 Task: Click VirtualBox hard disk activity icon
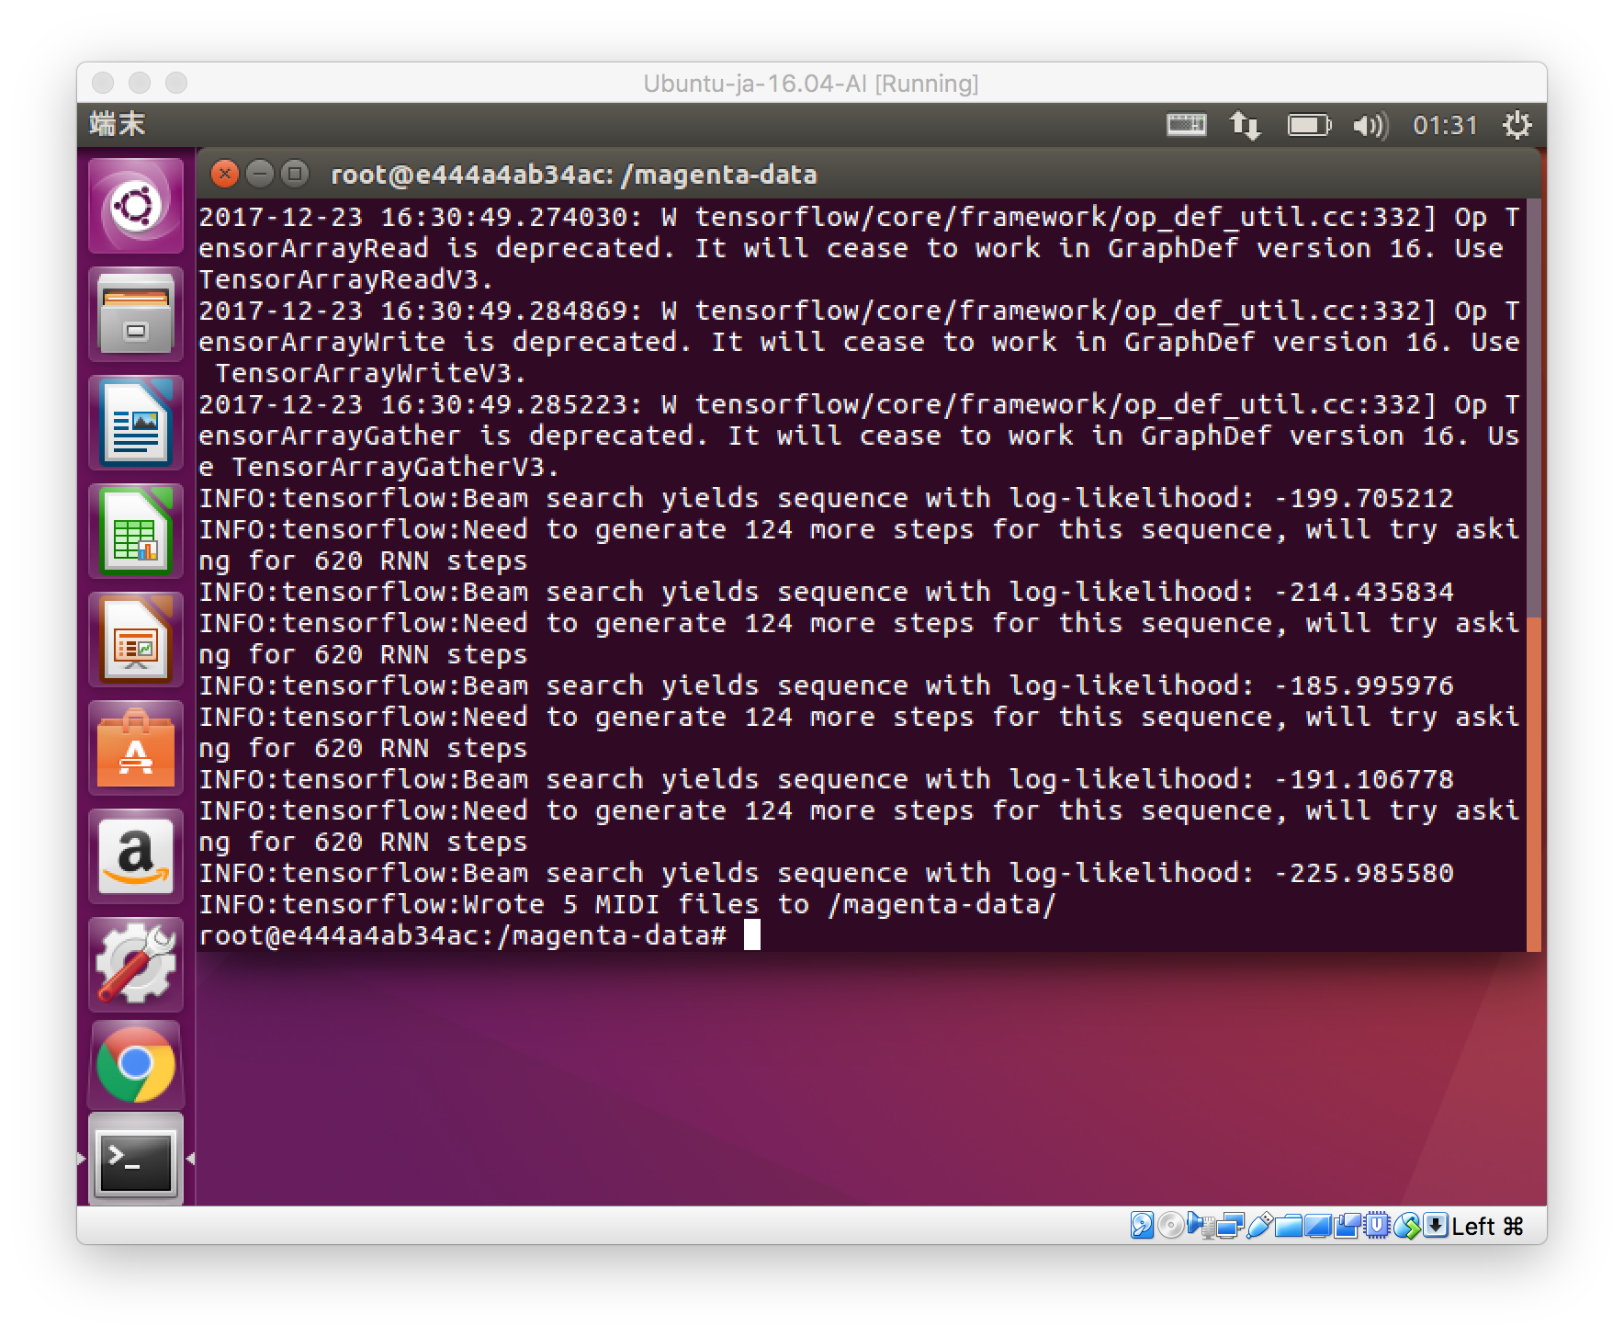1142,1225
